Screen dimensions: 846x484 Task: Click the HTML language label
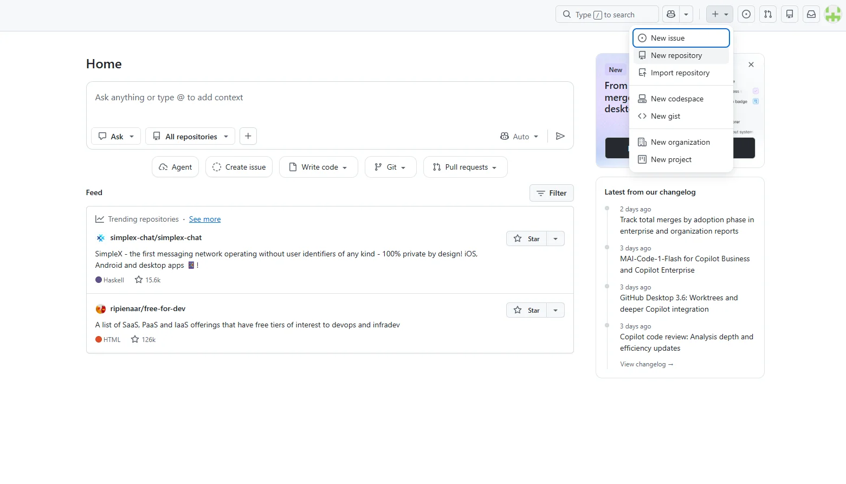click(x=108, y=340)
